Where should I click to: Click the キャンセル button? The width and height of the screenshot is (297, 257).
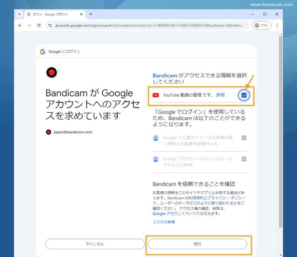click(x=95, y=244)
